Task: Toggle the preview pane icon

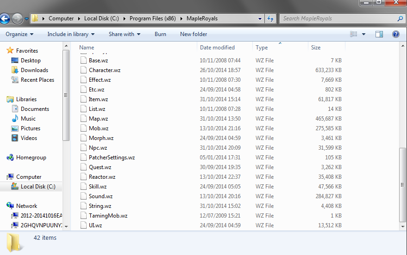Action: 379,34
